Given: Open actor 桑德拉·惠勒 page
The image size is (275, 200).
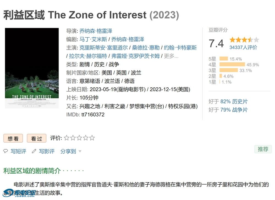Looking at the screenshot, I should click(146, 48).
